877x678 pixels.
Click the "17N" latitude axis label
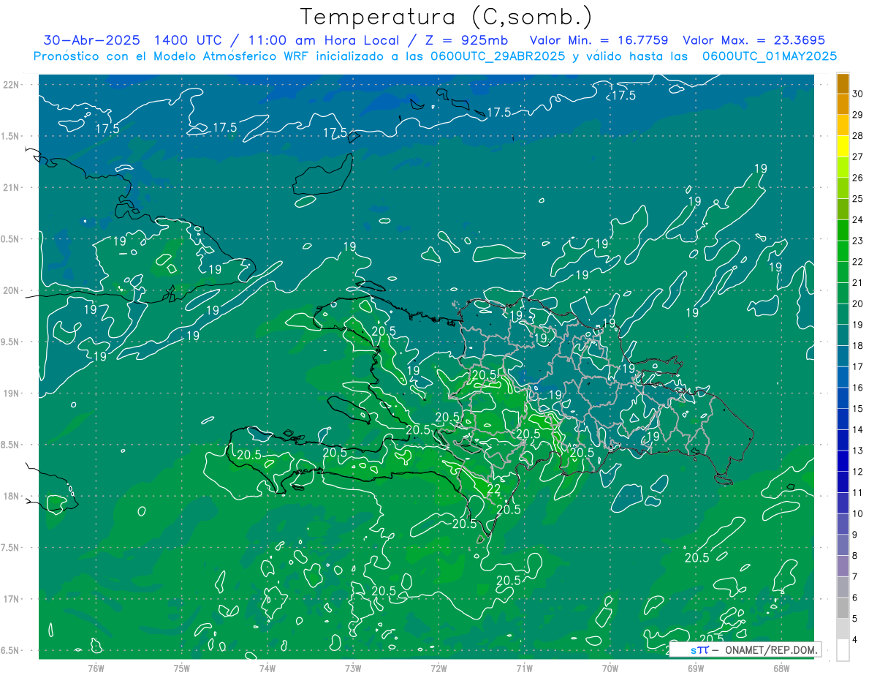coord(12,599)
